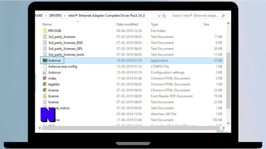
Task: Sort files by the Type column
Action: point(154,25)
